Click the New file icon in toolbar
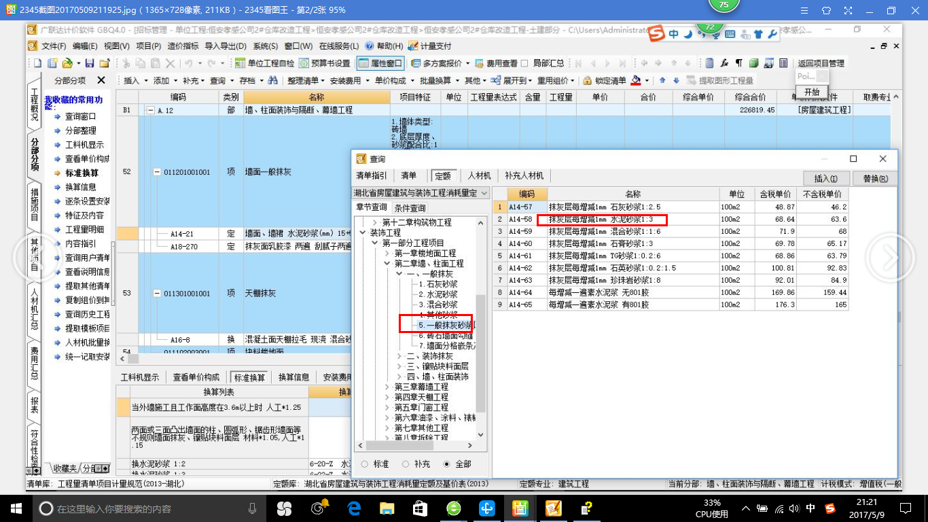This screenshot has height=522, width=928. point(38,63)
